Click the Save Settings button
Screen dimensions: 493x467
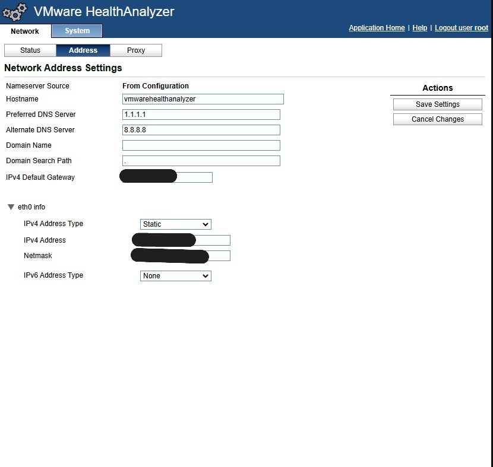point(437,104)
